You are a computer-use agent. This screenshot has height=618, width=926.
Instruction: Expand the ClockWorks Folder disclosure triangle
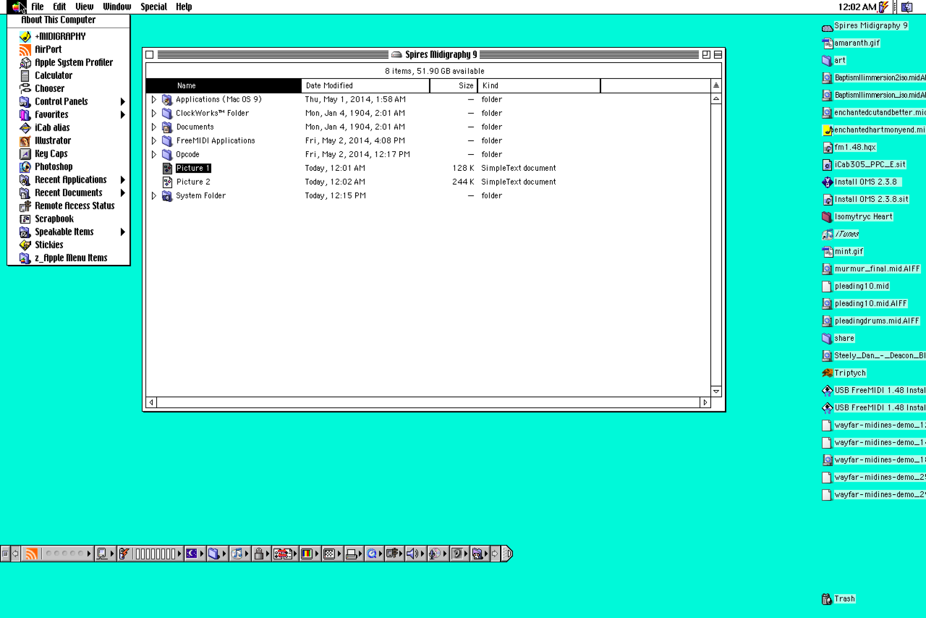[x=154, y=113]
